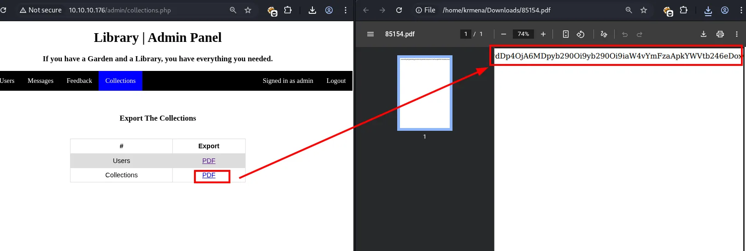This screenshot has width=746, height=251.
Task: Log out of the admin panel
Action: (x=336, y=81)
